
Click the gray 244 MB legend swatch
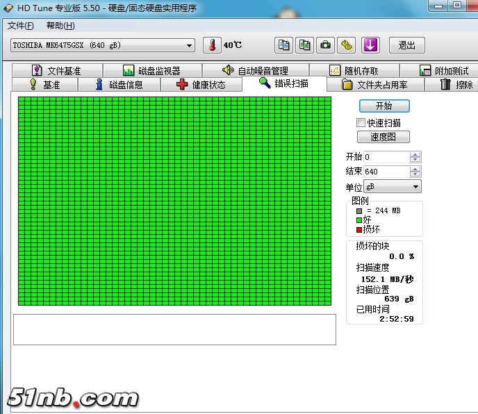(x=359, y=210)
